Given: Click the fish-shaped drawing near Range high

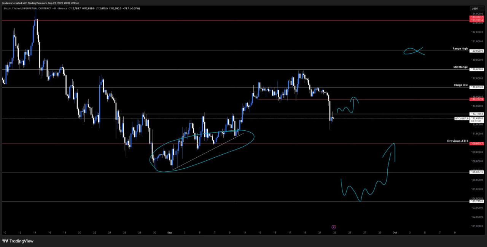Looking at the screenshot, I should point(414,51).
